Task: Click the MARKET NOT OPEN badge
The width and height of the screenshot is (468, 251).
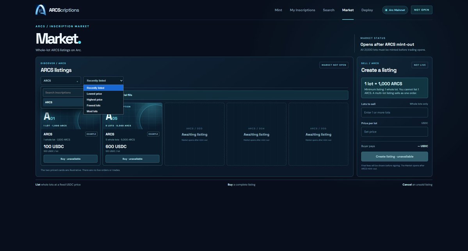Action: (334, 65)
